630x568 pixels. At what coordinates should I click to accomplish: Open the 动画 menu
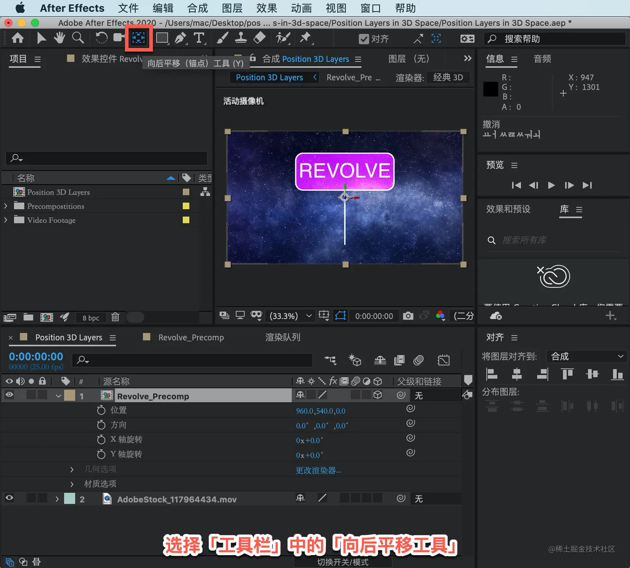[301, 8]
